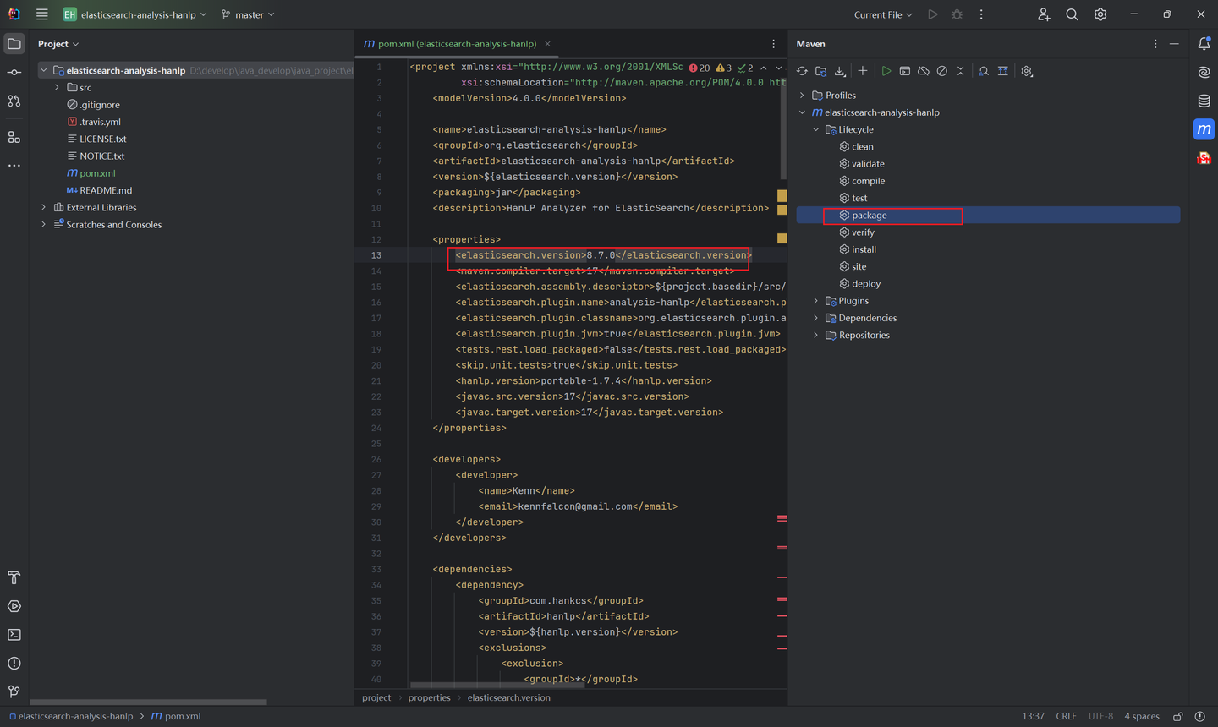Open the Current File run configuration selector
Image resolution: width=1218 pixels, height=727 pixels.
(882, 14)
